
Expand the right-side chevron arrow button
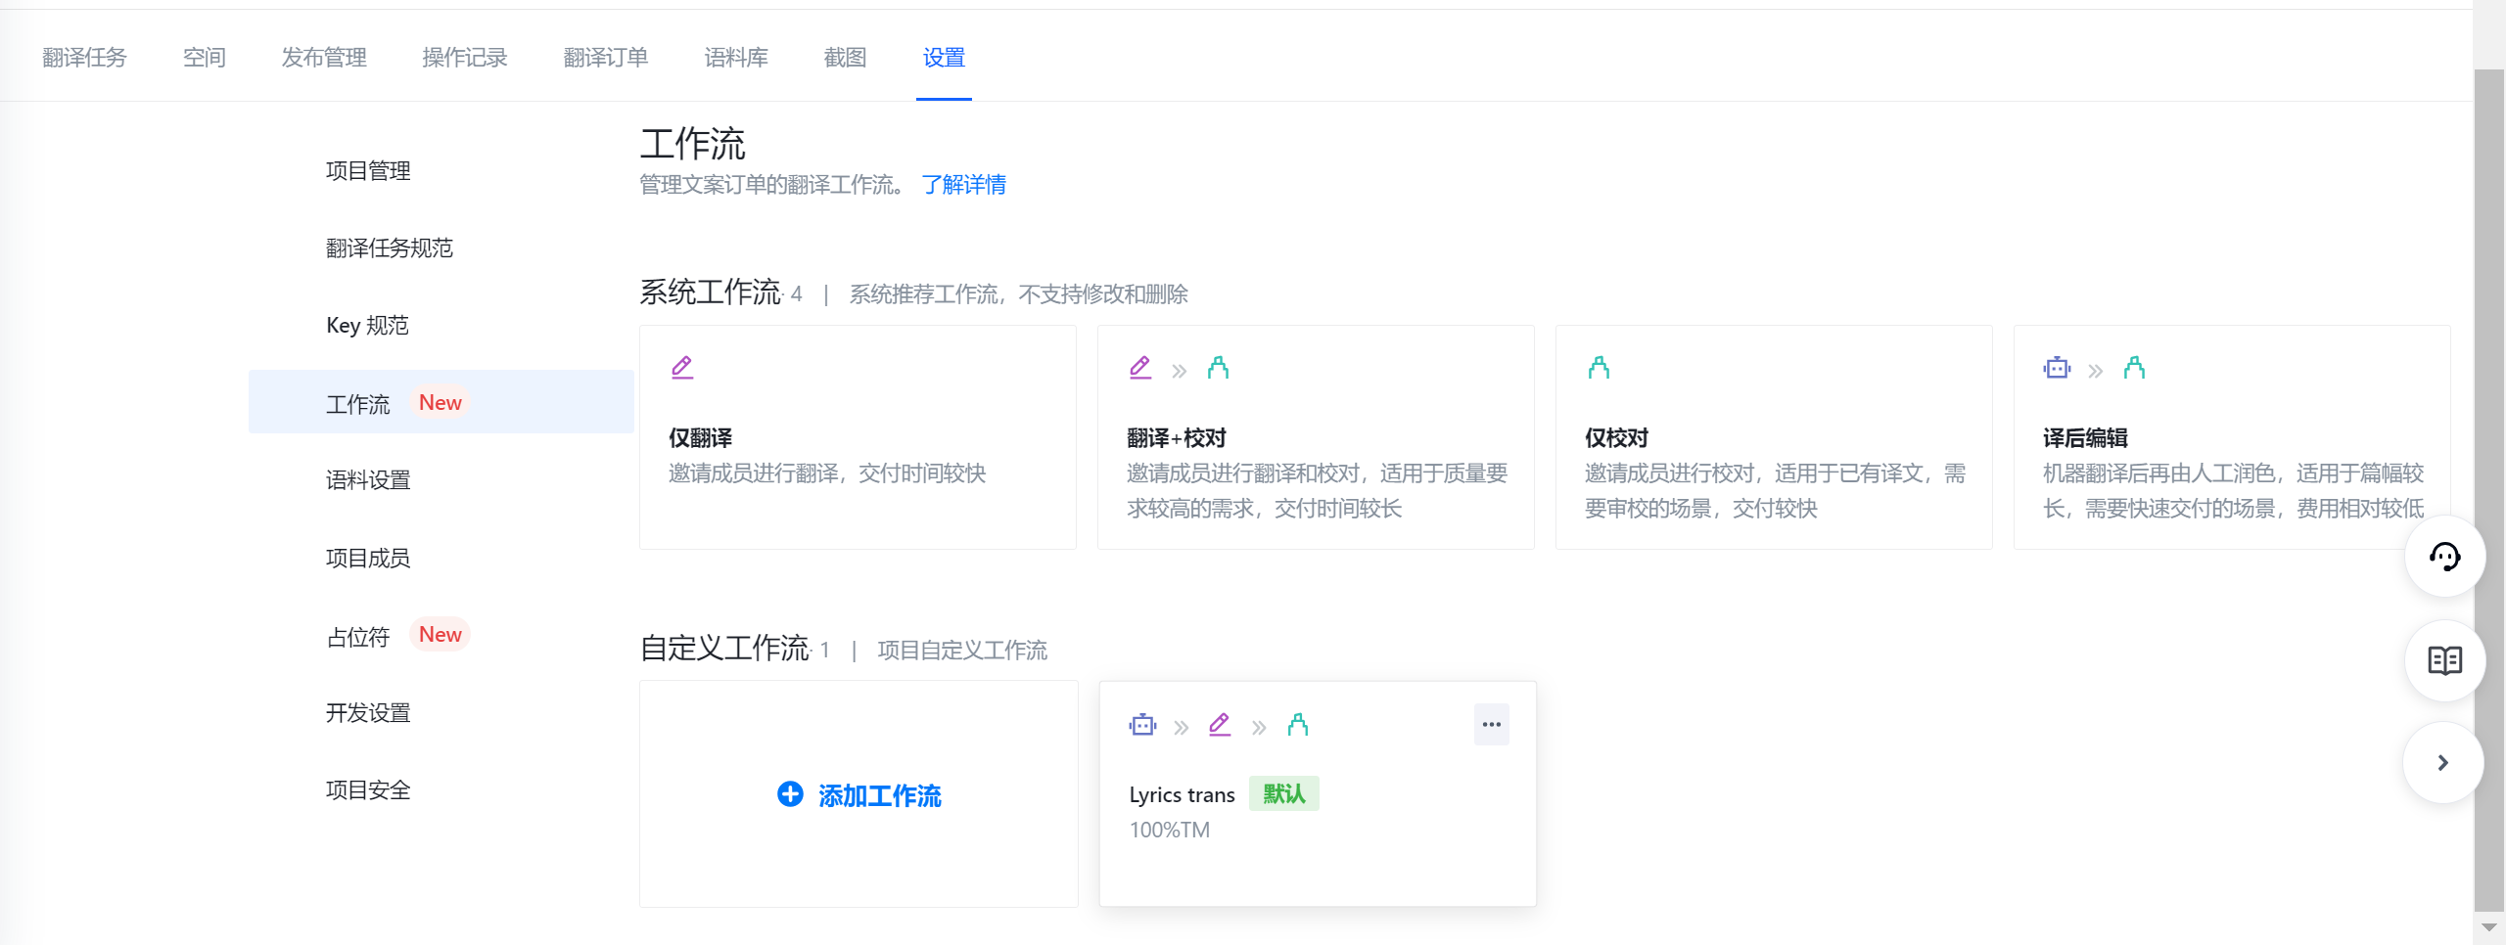2442,763
